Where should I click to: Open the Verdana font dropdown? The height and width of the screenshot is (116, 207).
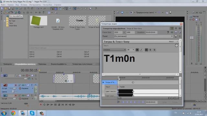(125, 50)
